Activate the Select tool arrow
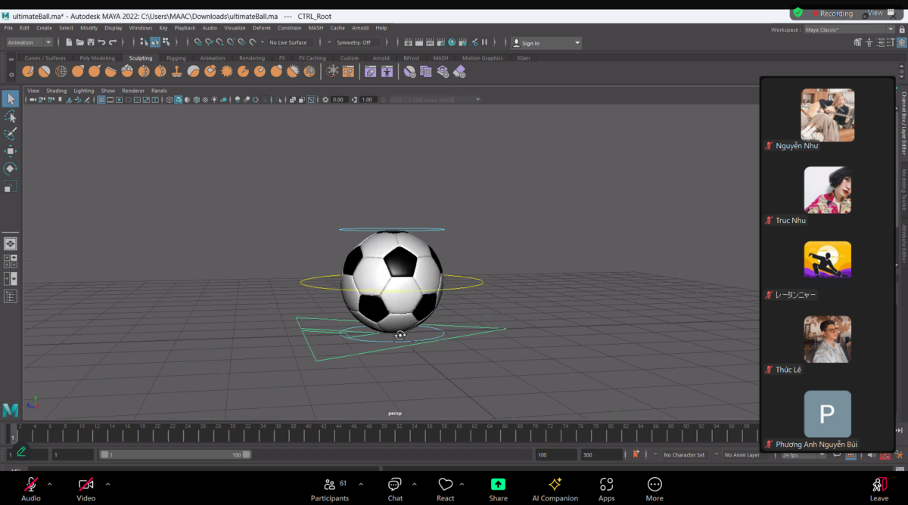 pyautogui.click(x=11, y=99)
